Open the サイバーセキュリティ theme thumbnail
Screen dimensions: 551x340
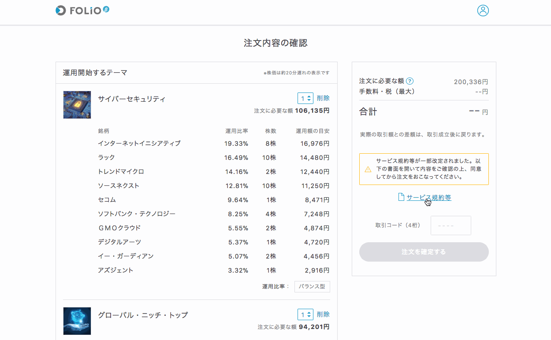tap(77, 105)
